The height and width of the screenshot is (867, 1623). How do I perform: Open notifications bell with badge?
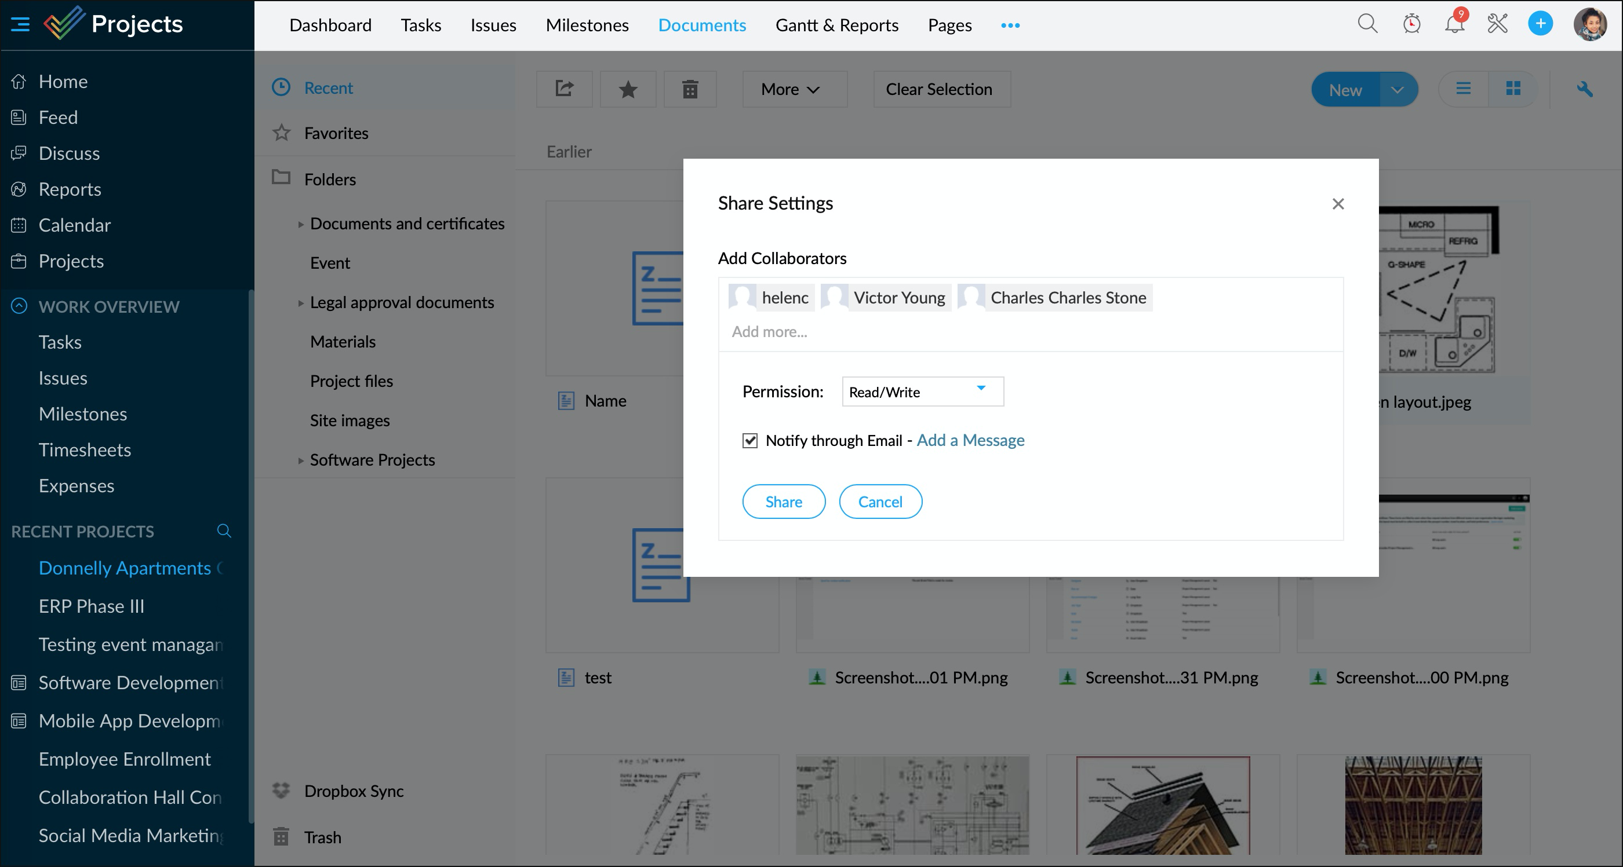[1454, 24]
